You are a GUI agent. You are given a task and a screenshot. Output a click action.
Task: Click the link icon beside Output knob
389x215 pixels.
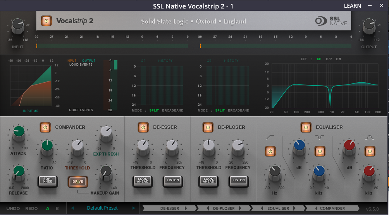pos(379,25)
